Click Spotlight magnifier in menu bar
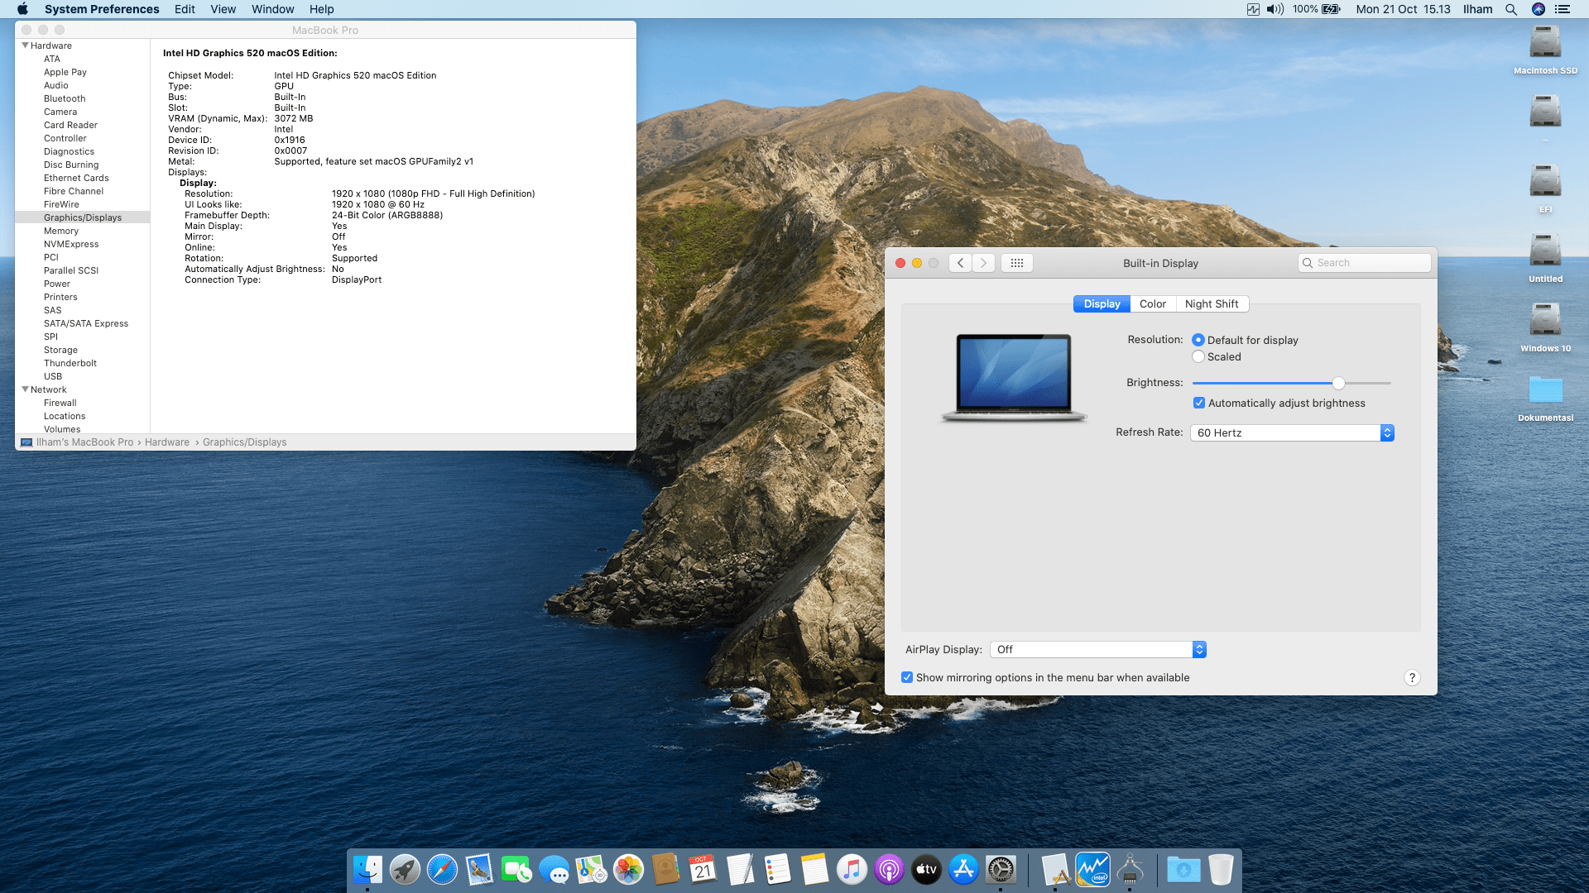1589x893 pixels. click(1511, 9)
